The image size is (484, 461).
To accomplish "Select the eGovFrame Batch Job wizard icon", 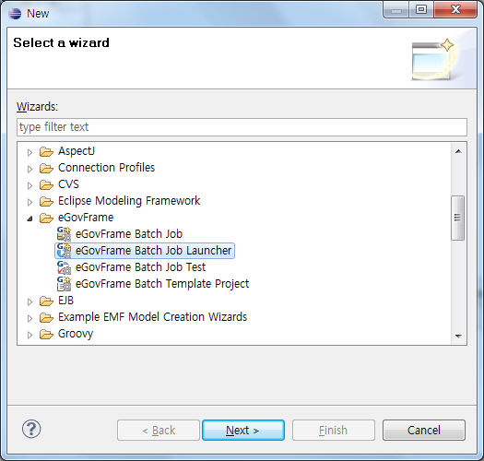I will [64, 234].
